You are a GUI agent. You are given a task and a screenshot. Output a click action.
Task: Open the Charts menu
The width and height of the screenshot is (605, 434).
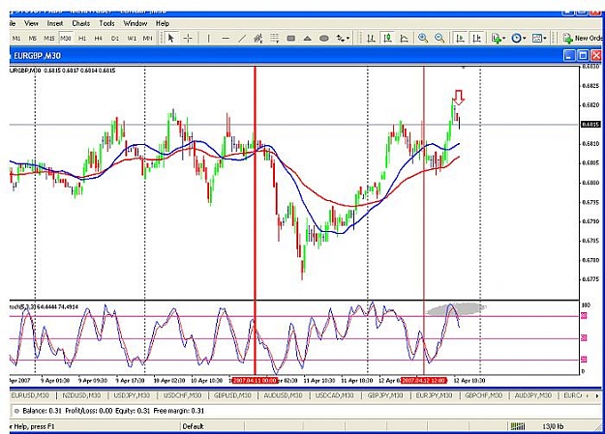tap(81, 23)
